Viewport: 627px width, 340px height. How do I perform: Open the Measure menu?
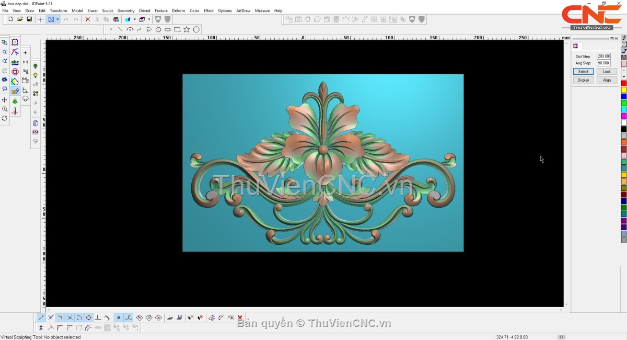click(262, 10)
